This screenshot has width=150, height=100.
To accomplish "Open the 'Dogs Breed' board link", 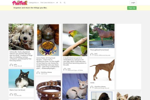I will [18, 66].
